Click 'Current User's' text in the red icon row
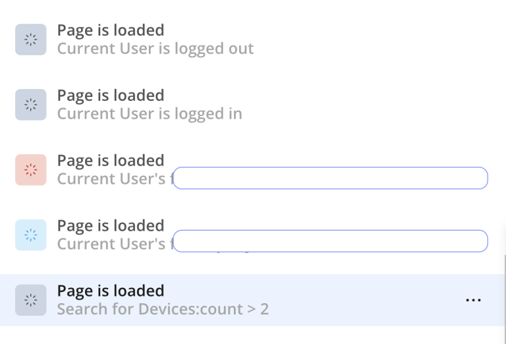506x344 pixels. click(111, 179)
